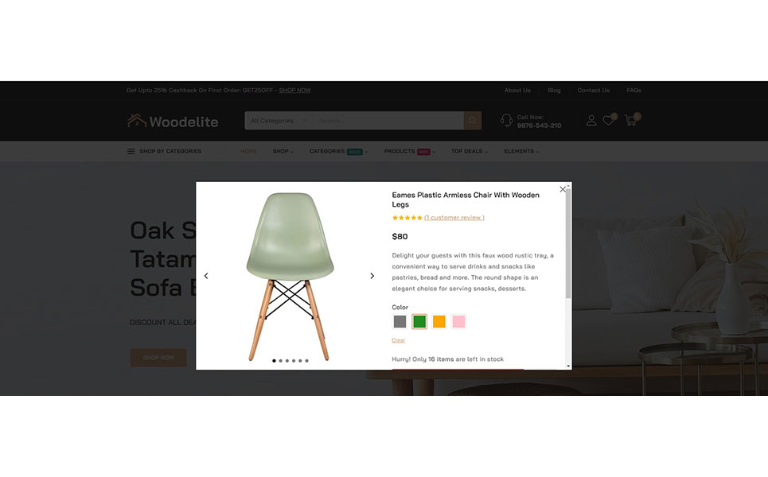Expand the All Categories dropdown
The image size is (768, 477).
pos(279,120)
